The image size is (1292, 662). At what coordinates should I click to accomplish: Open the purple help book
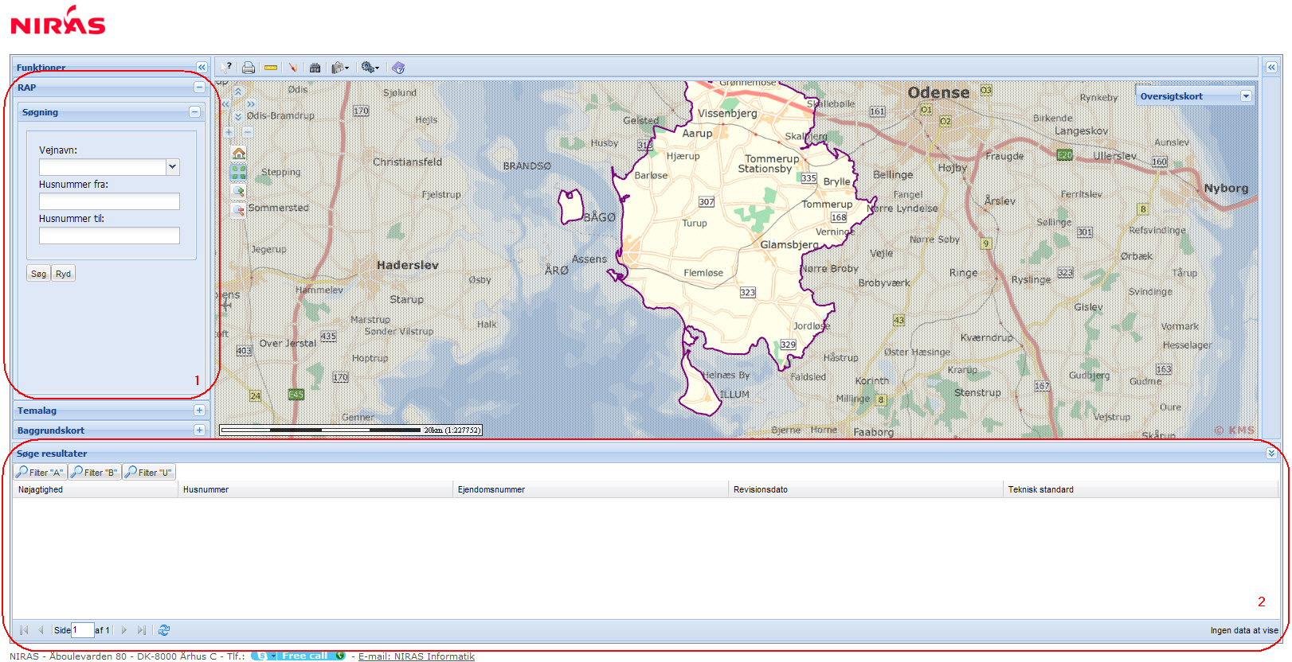point(398,68)
